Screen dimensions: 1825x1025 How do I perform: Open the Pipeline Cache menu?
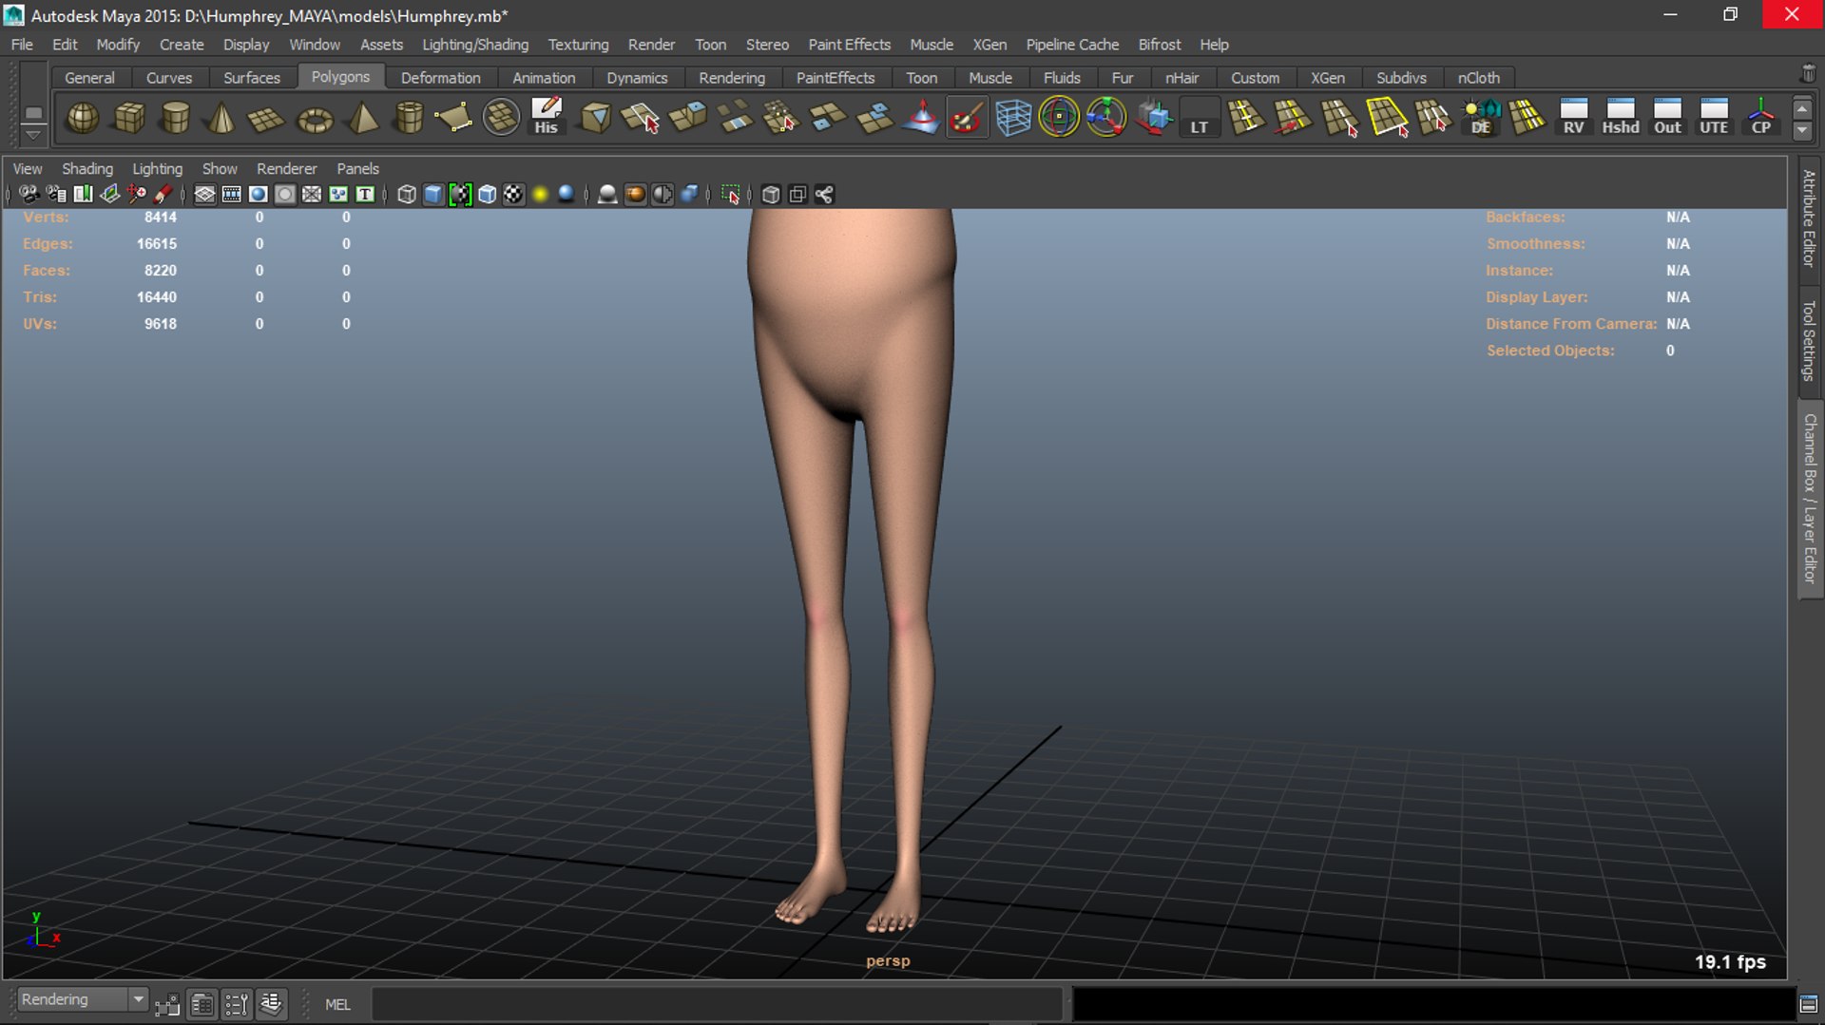click(x=1072, y=45)
